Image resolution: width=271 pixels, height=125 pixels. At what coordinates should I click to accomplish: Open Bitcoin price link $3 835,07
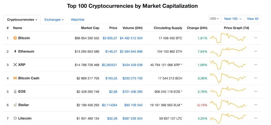point(110,38)
